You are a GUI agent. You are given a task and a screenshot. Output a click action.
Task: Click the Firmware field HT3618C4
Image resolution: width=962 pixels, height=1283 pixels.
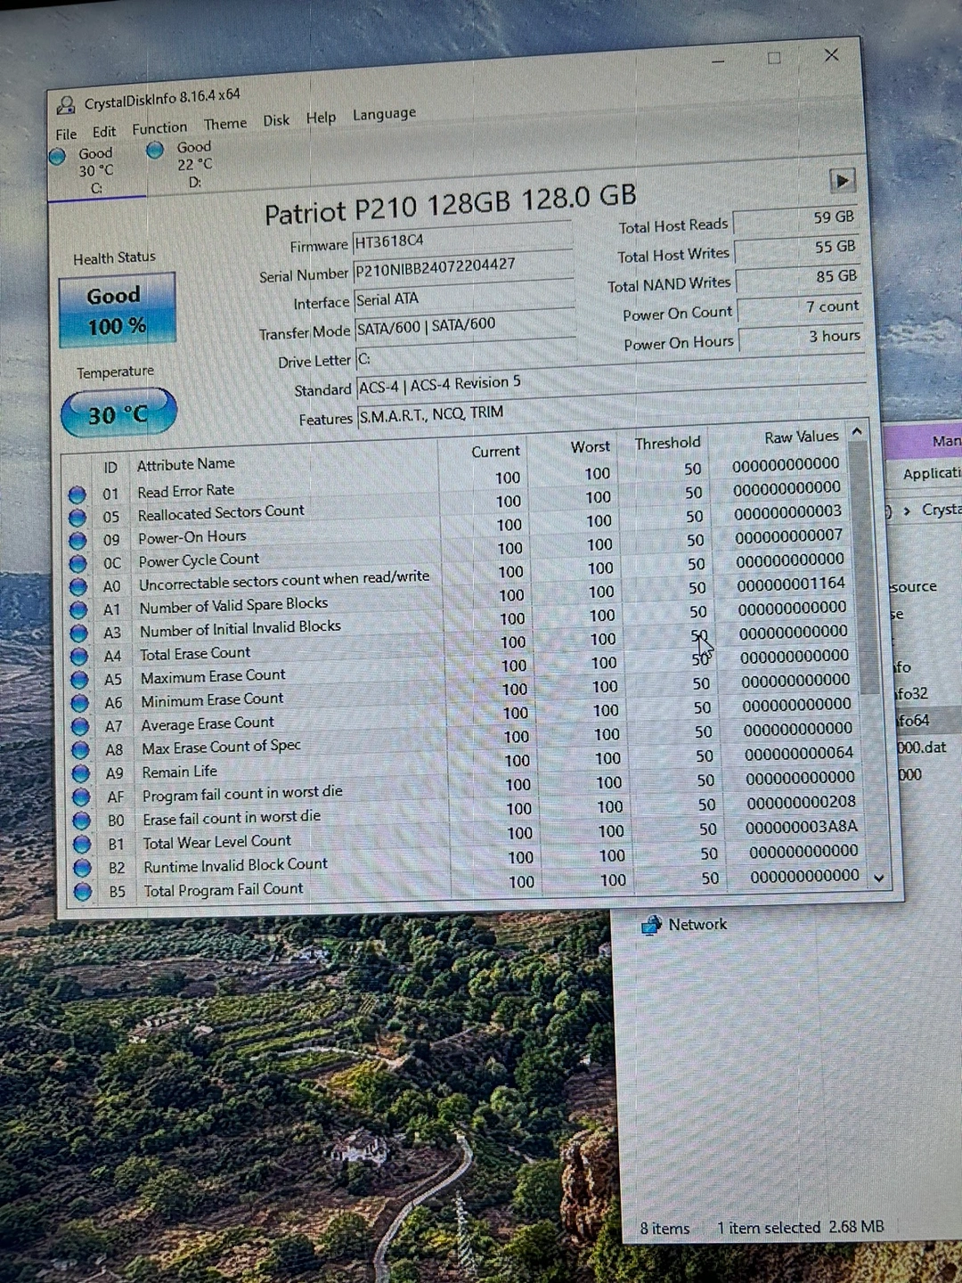click(461, 240)
